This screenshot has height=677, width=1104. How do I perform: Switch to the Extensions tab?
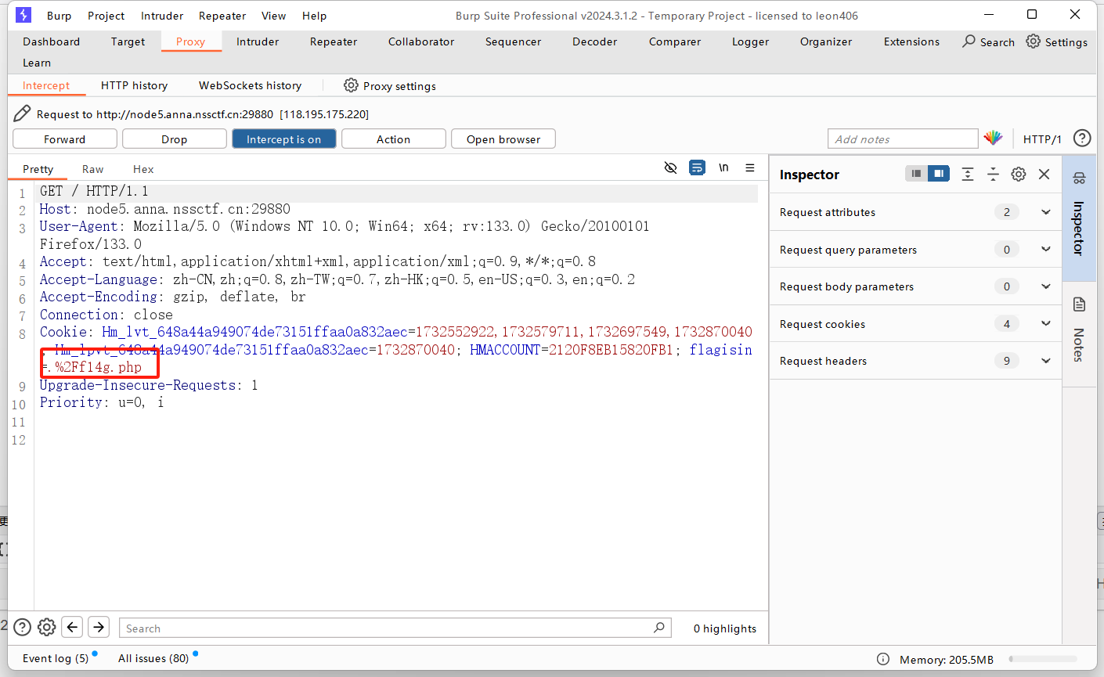coord(911,41)
